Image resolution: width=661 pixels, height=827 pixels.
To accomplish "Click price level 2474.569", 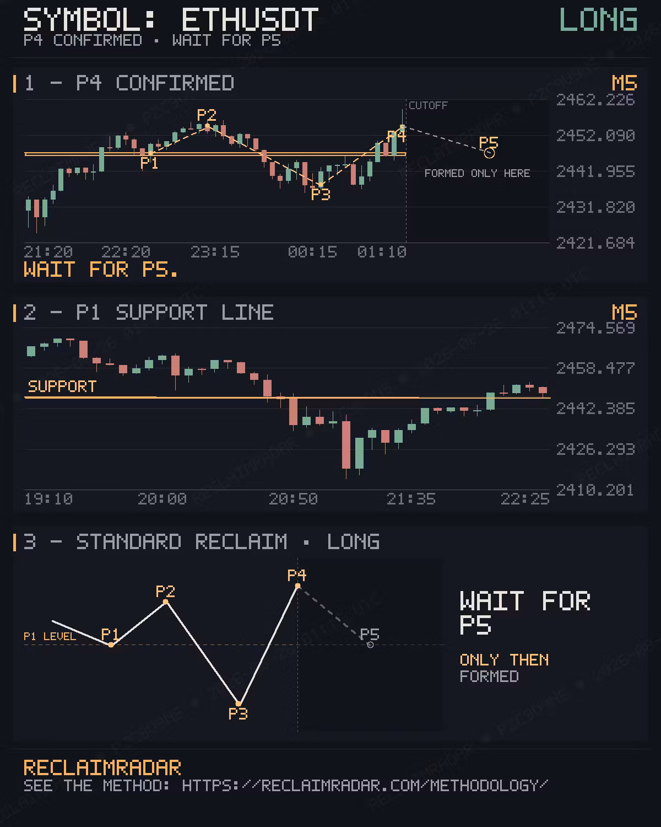I will point(595,328).
